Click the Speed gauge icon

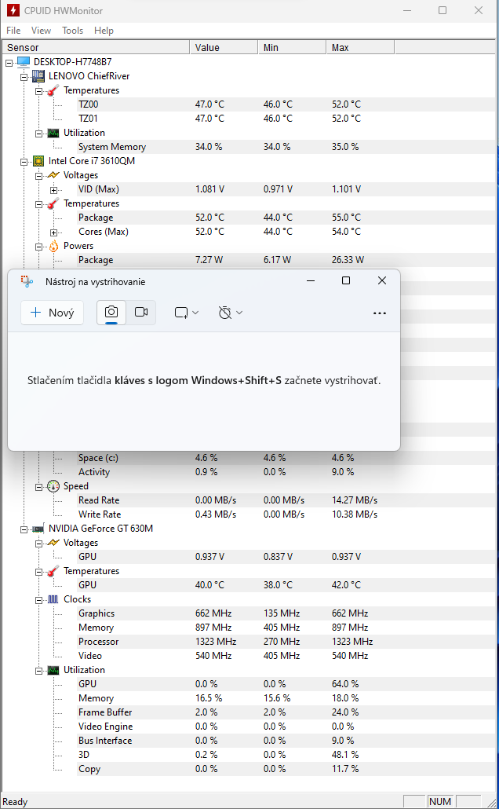pos(53,486)
